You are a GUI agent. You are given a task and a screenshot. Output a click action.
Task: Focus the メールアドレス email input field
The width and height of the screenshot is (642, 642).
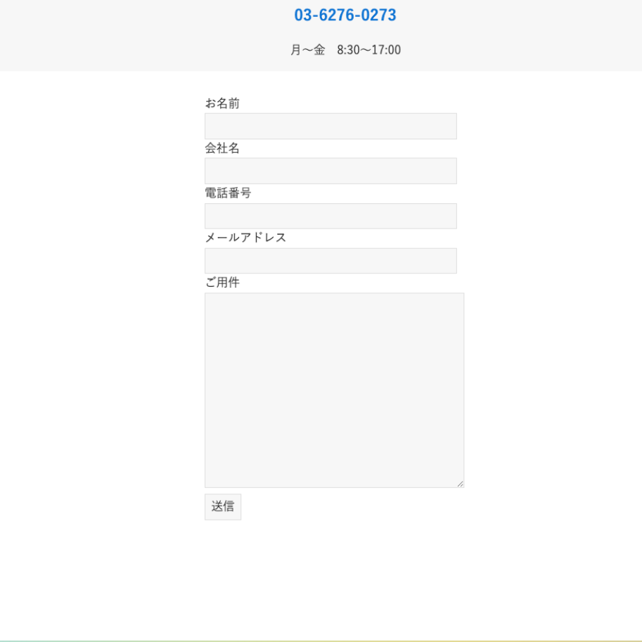330,261
